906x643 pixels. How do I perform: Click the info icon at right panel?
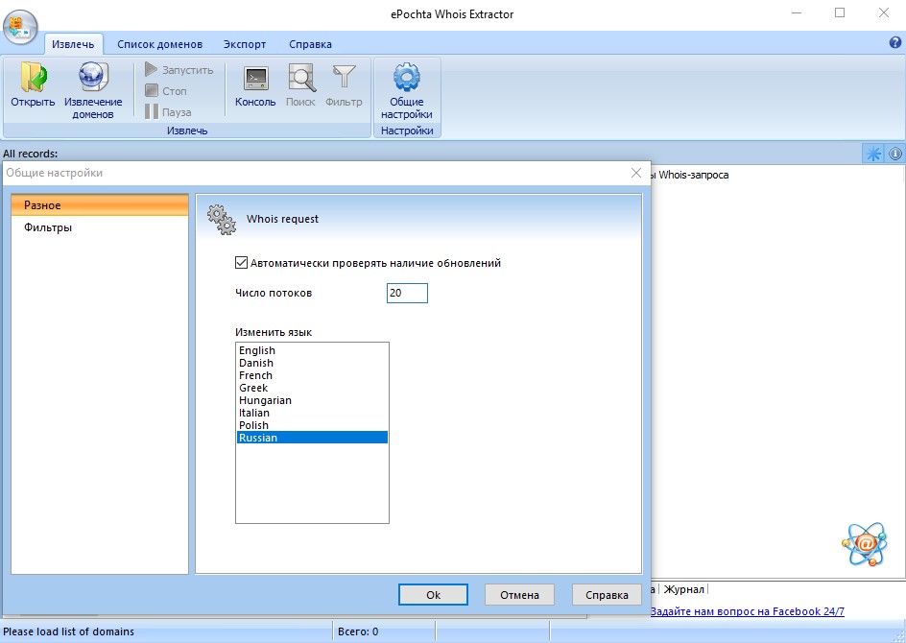pyautogui.click(x=895, y=154)
